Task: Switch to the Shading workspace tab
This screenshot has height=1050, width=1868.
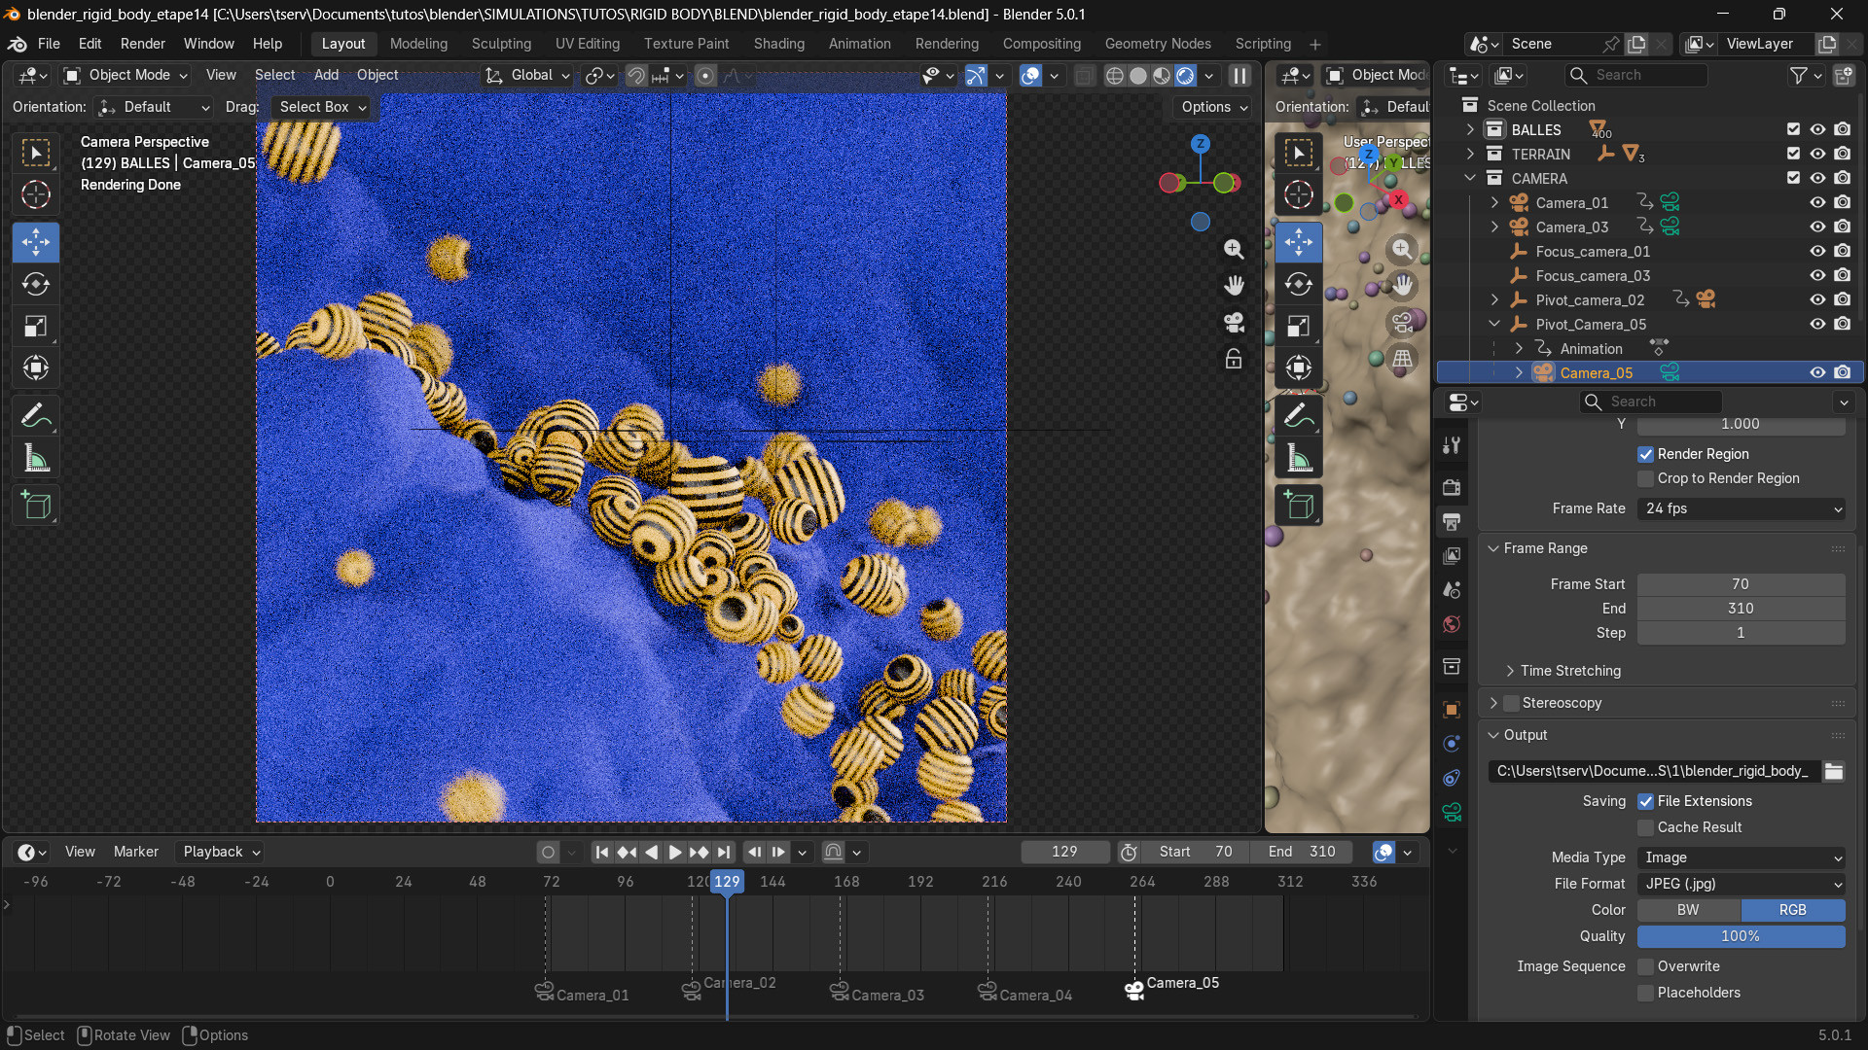Action: click(x=778, y=44)
